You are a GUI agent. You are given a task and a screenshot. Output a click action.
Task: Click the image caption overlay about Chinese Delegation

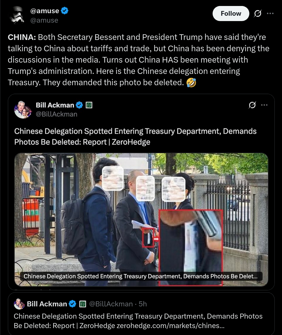(141, 276)
